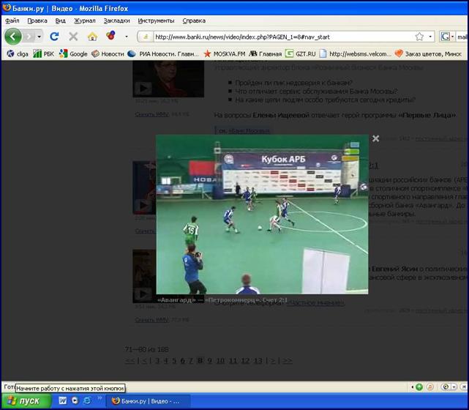Click the site identity icon in the address bar
This screenshot has width=469, height=410.
pyautogui.click(x=146, y=37)
